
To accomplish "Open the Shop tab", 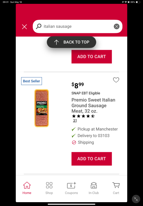I will pos(49,188).
